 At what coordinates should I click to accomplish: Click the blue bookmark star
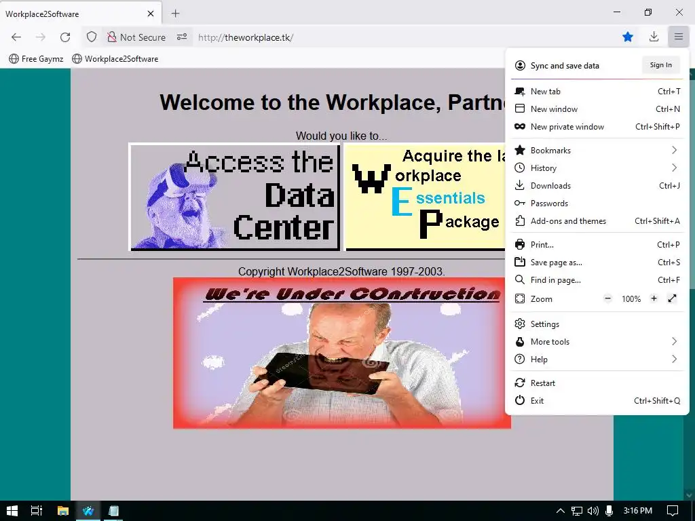pyautogui.click(x=628, y=37)
